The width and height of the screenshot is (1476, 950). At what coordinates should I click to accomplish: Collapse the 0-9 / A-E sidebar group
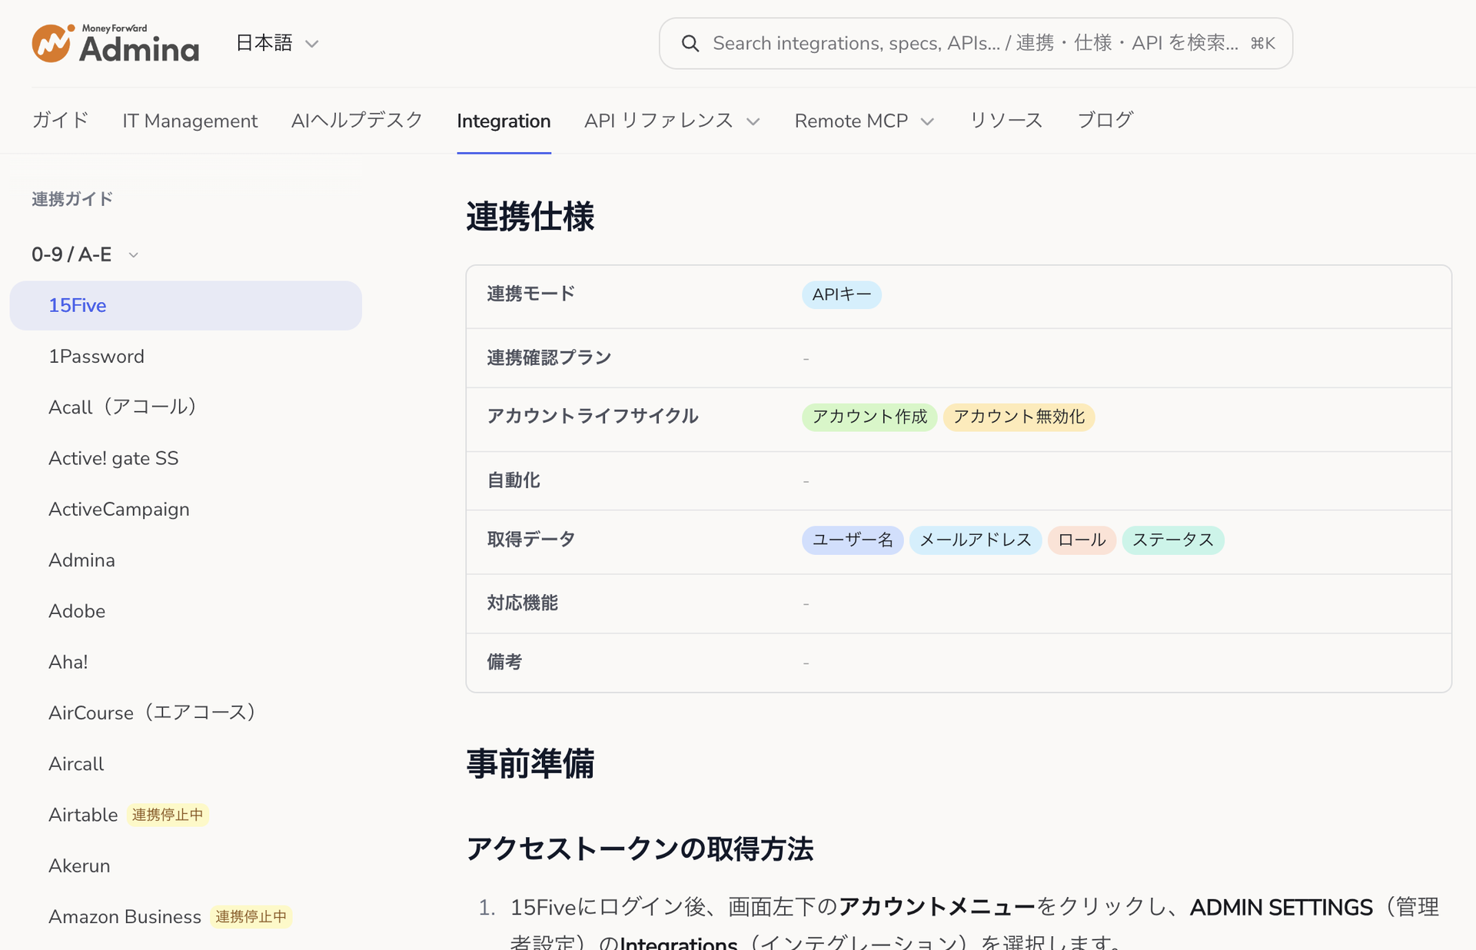tap(85, 254)
